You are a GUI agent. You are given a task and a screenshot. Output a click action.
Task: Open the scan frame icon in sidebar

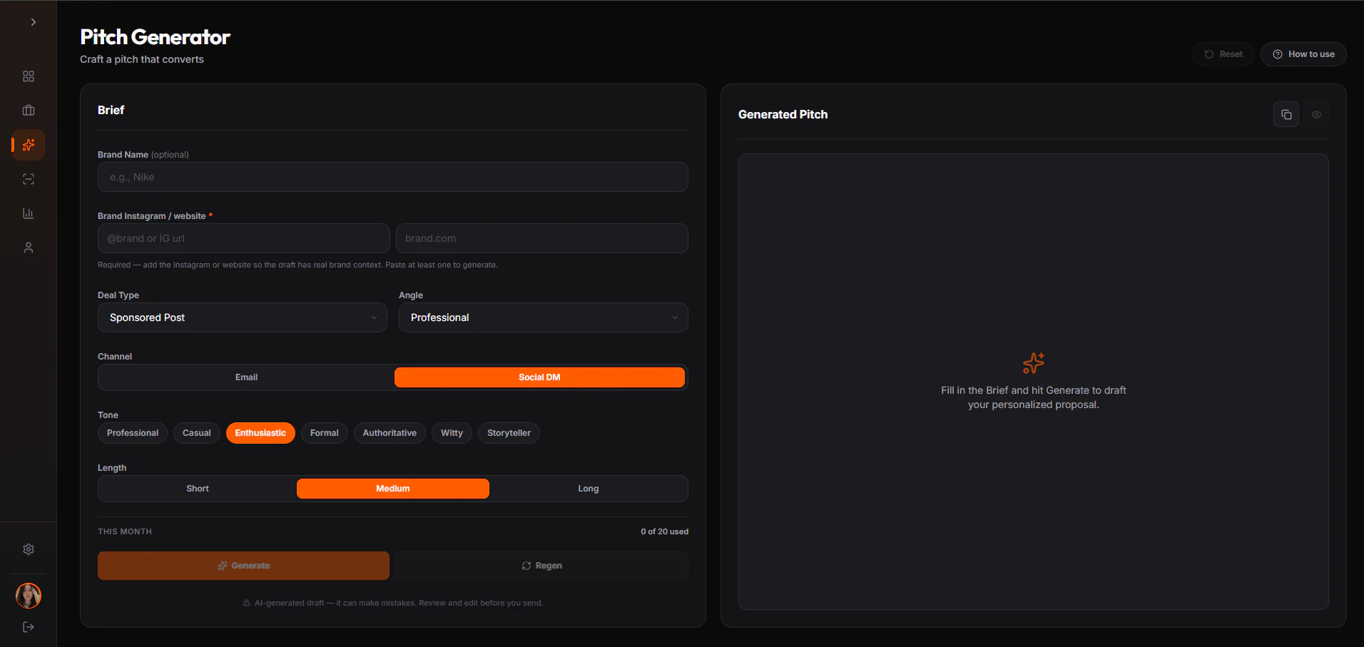[x=29, y=179]
